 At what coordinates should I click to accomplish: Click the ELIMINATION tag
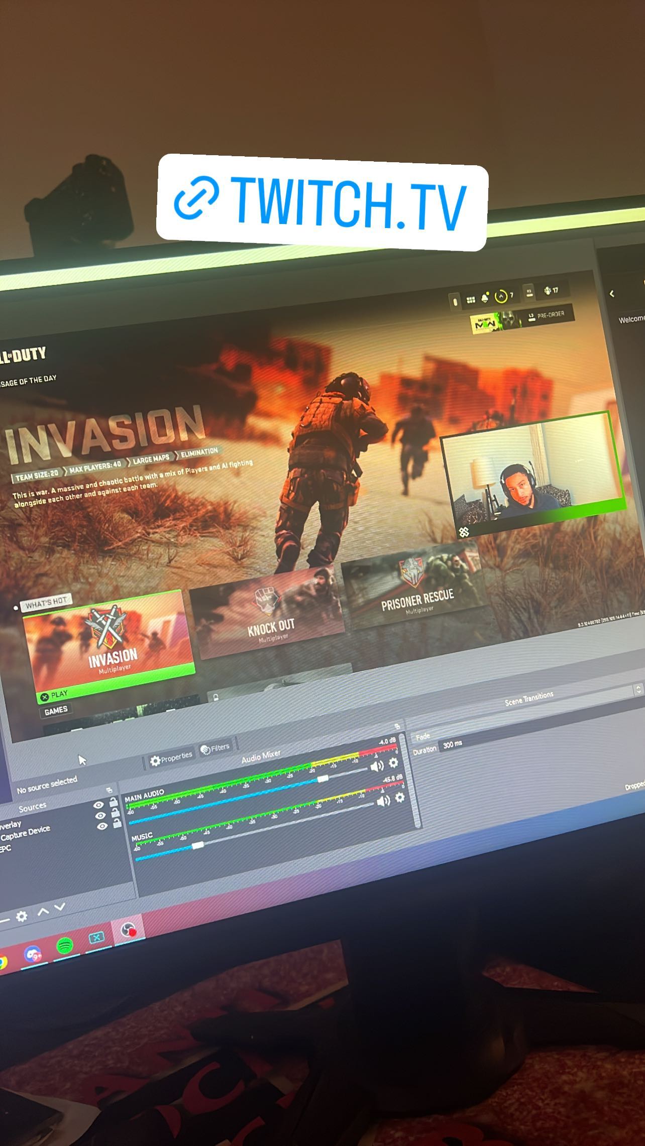click(x=198, y=452)
